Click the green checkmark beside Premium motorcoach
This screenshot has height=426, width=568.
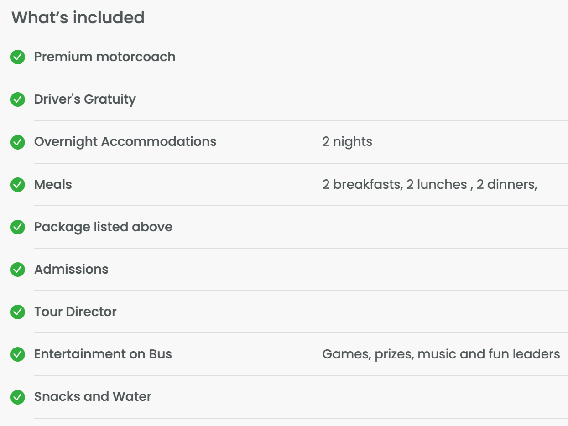[x=18, y=57]
